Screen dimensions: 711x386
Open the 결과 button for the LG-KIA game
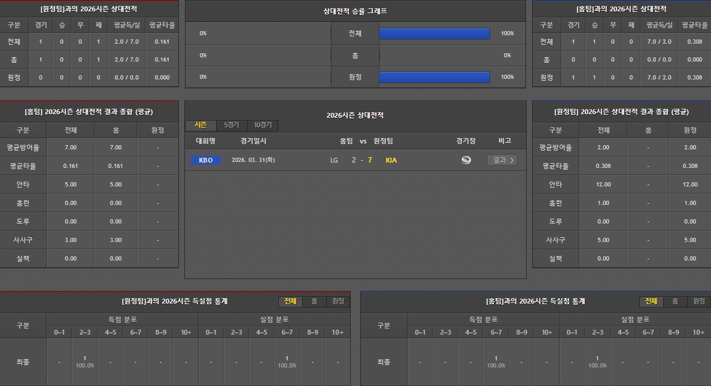502,160
